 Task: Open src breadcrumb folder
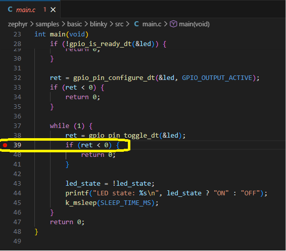[119, 24]
